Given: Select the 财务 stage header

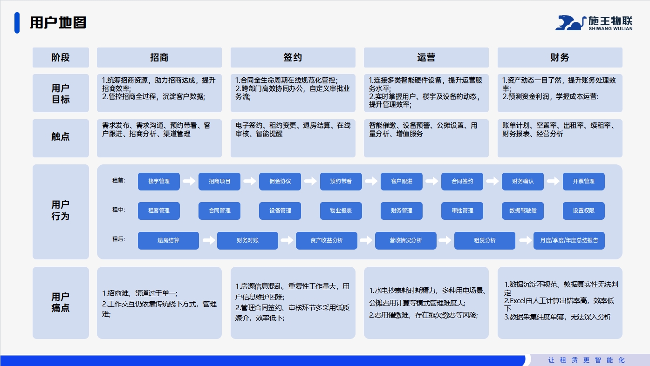Looking at the screenshot, I should pyautogui.click(x=560, y=58).
